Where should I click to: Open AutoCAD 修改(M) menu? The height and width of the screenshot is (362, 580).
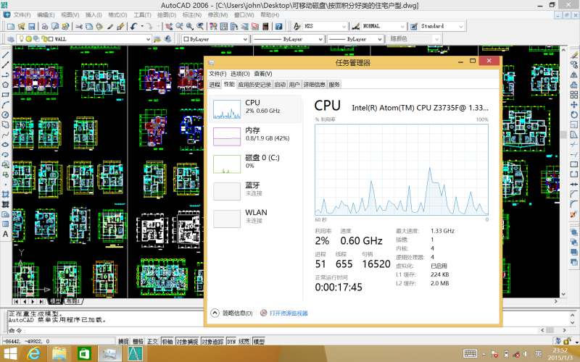217,14
